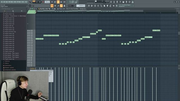Disable the highlighted recording countdown button
The image size is (180, 101).
[x=58, y=2]
